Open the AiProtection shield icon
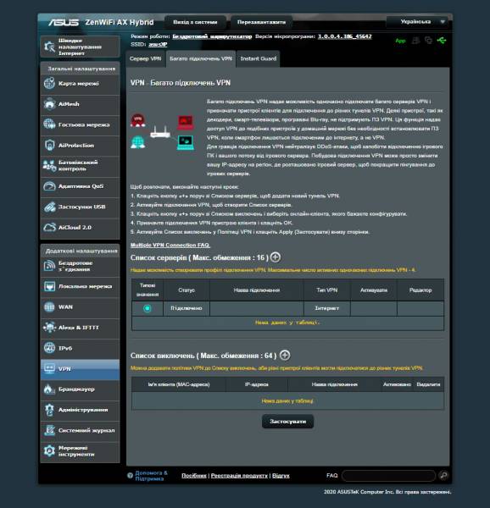This screenshot has height=508, width=490. coord(49,145)
